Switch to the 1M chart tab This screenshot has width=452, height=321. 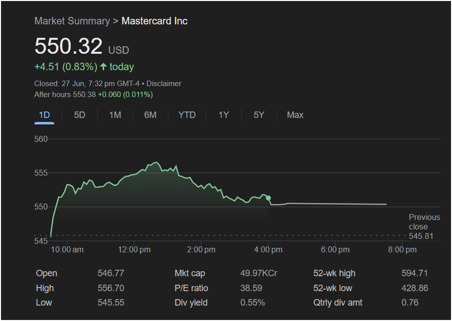pos(115,115)
